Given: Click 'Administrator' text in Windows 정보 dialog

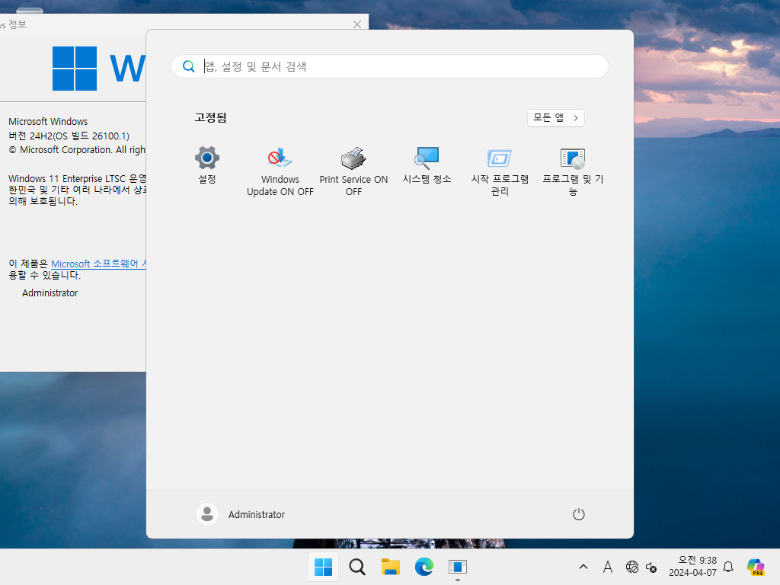Looking at the screenshot, I should point(50,293).
